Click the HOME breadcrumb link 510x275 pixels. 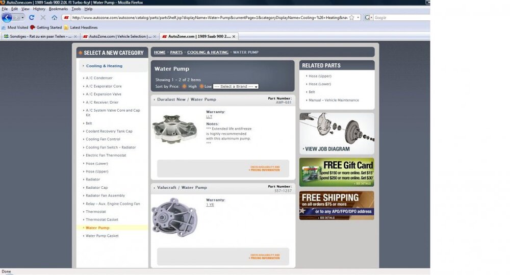[x=159, y=53]
